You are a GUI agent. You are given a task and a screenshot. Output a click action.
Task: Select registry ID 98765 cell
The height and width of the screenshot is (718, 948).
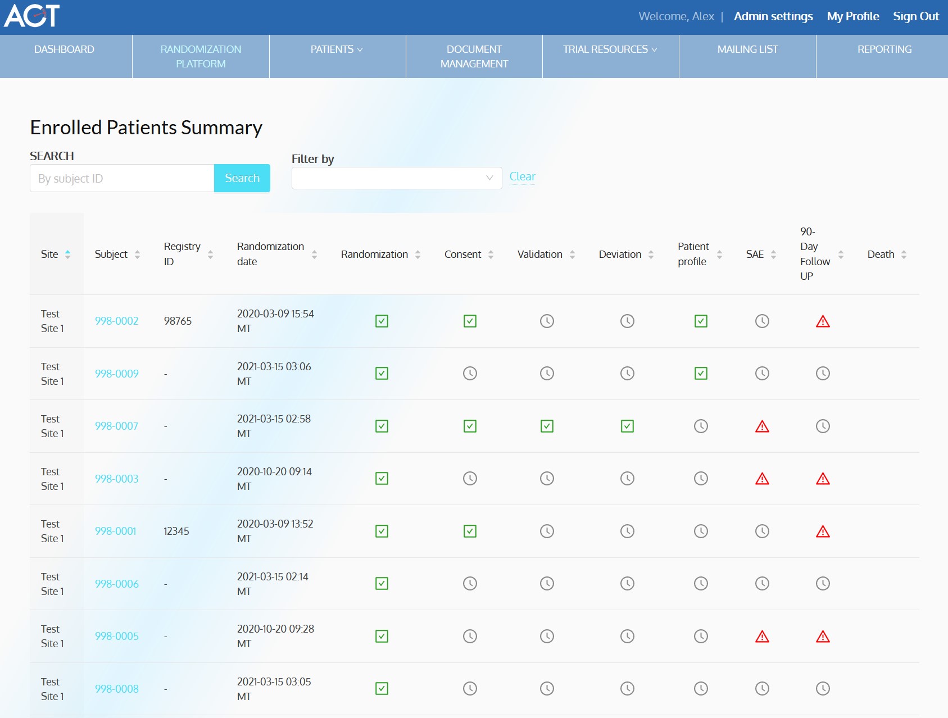click(x=178, y=321)
